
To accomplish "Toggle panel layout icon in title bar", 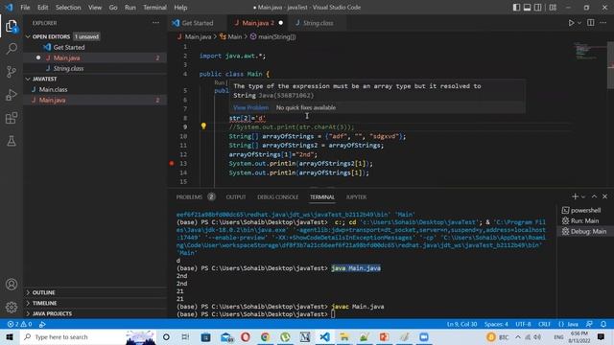I will [527, 8].
